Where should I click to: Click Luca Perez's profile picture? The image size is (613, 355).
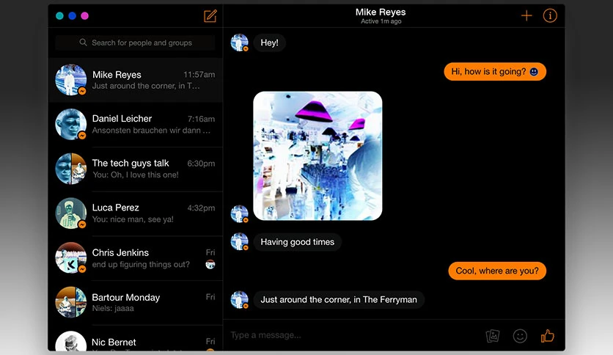71,213
